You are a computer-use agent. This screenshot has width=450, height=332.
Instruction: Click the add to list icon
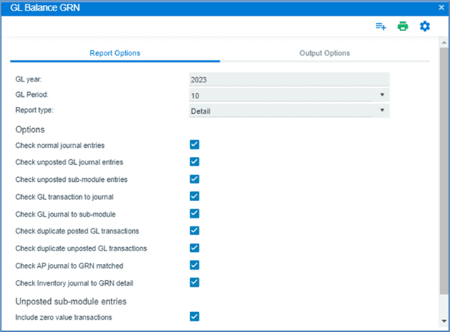381,27
